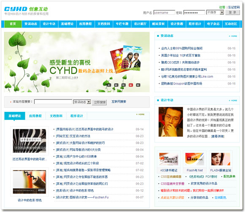Select banner slide indicator 05
Screen dimensions: 245x212
click(138, 85)
